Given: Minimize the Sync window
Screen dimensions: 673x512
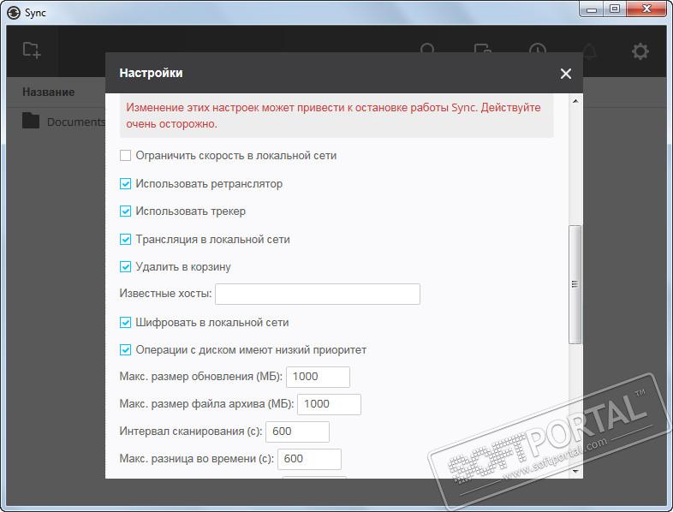Looking at the screenshot, I should tap(592, 9).
